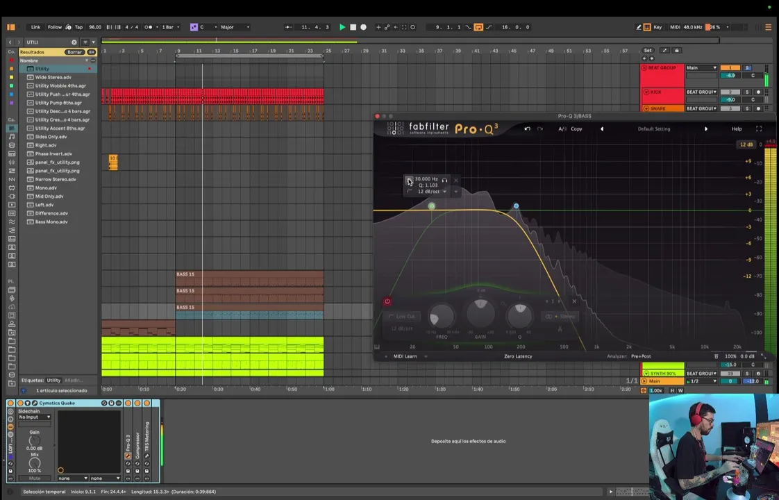Click the Utility tag label

click(x=53, y=381)
